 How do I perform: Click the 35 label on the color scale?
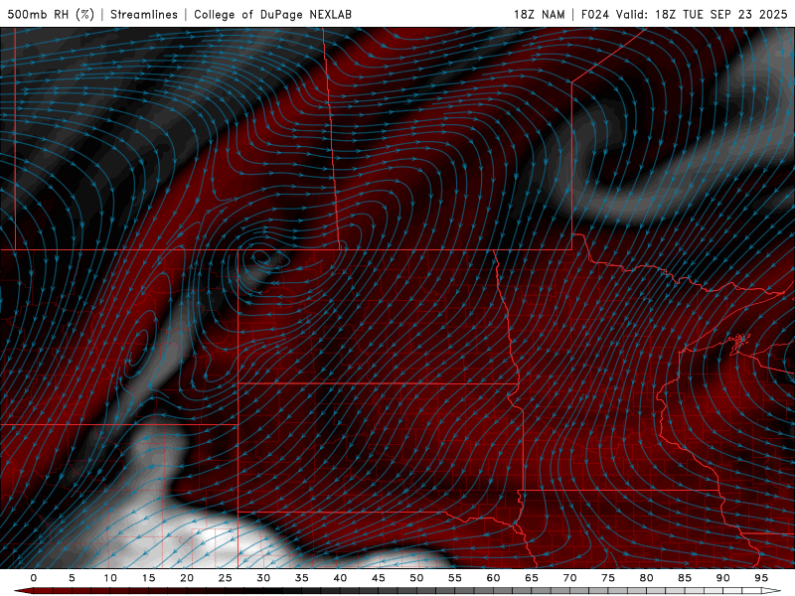[302, 578]
